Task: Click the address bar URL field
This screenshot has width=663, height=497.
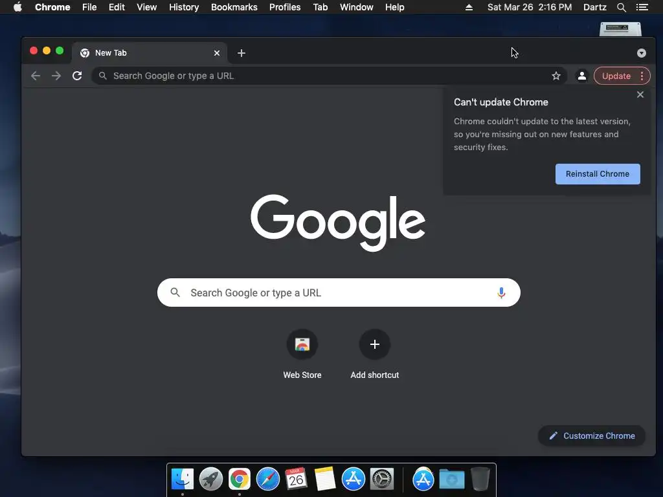Action: point(329,76)
